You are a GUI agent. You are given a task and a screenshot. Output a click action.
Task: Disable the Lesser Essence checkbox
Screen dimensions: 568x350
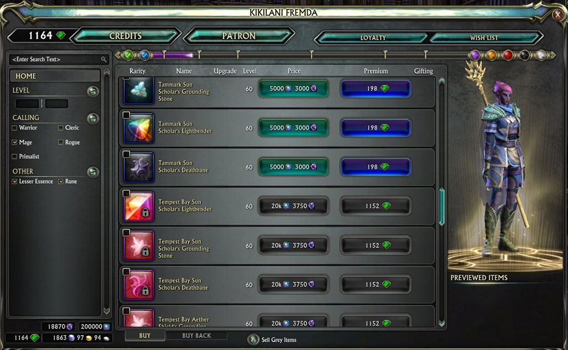click(14, 181)
